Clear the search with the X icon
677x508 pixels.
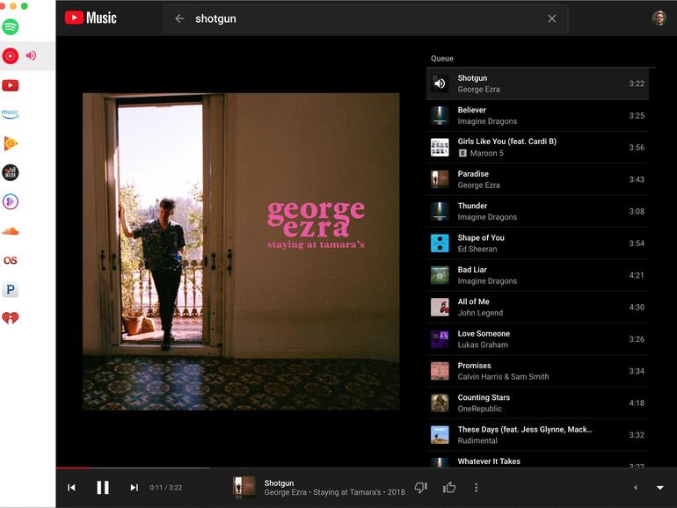point(552,18)
